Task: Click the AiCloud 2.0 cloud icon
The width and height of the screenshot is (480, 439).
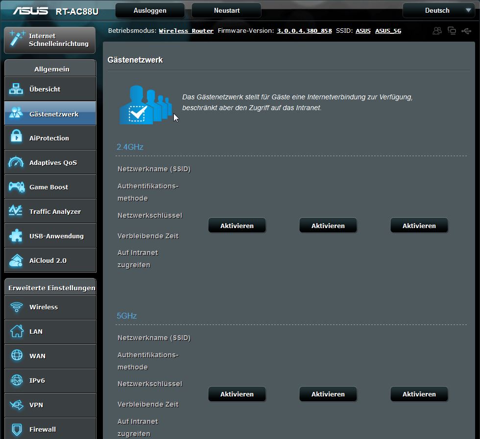Action: 16,260
